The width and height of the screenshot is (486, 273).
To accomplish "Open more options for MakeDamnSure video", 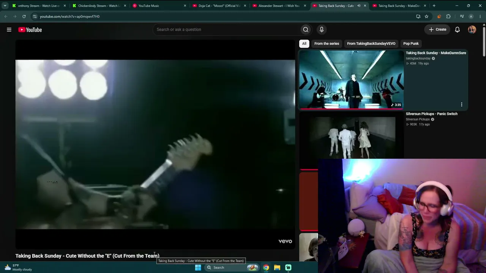I will pyautogui.click(x=462, y=104).
